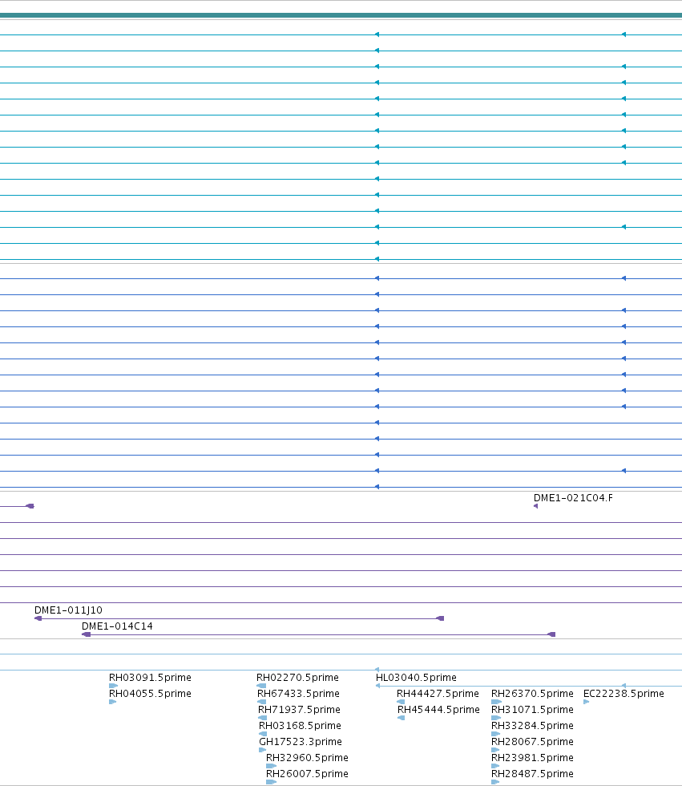Open the RH33284.5prime EST entry

click(532, 725)
